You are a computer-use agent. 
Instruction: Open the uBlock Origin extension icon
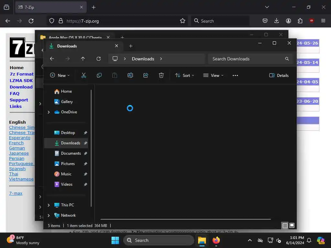pos(311,21)
